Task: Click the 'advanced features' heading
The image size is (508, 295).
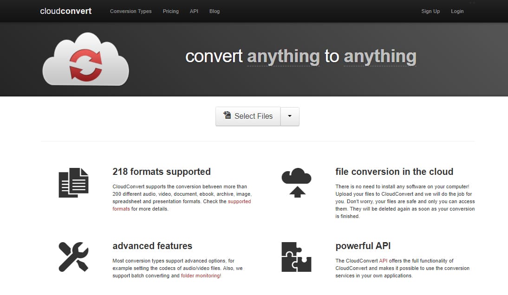Action: [x=152, y=246]
